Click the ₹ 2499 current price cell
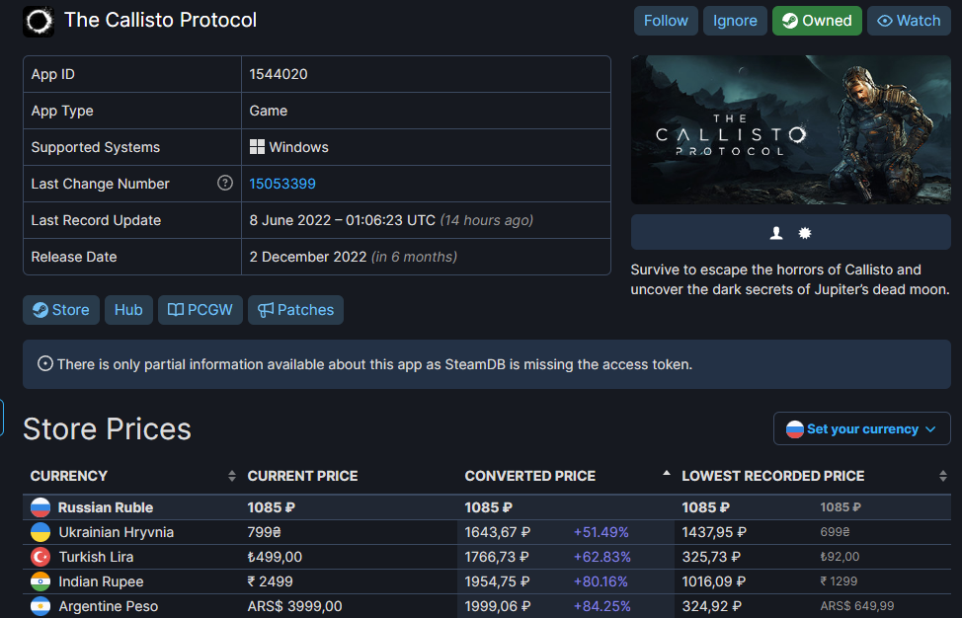Image resolution: width=962 pixels, height=618 pixels. click(270, 581)
